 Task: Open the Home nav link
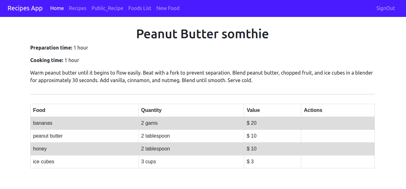(57, 8)
